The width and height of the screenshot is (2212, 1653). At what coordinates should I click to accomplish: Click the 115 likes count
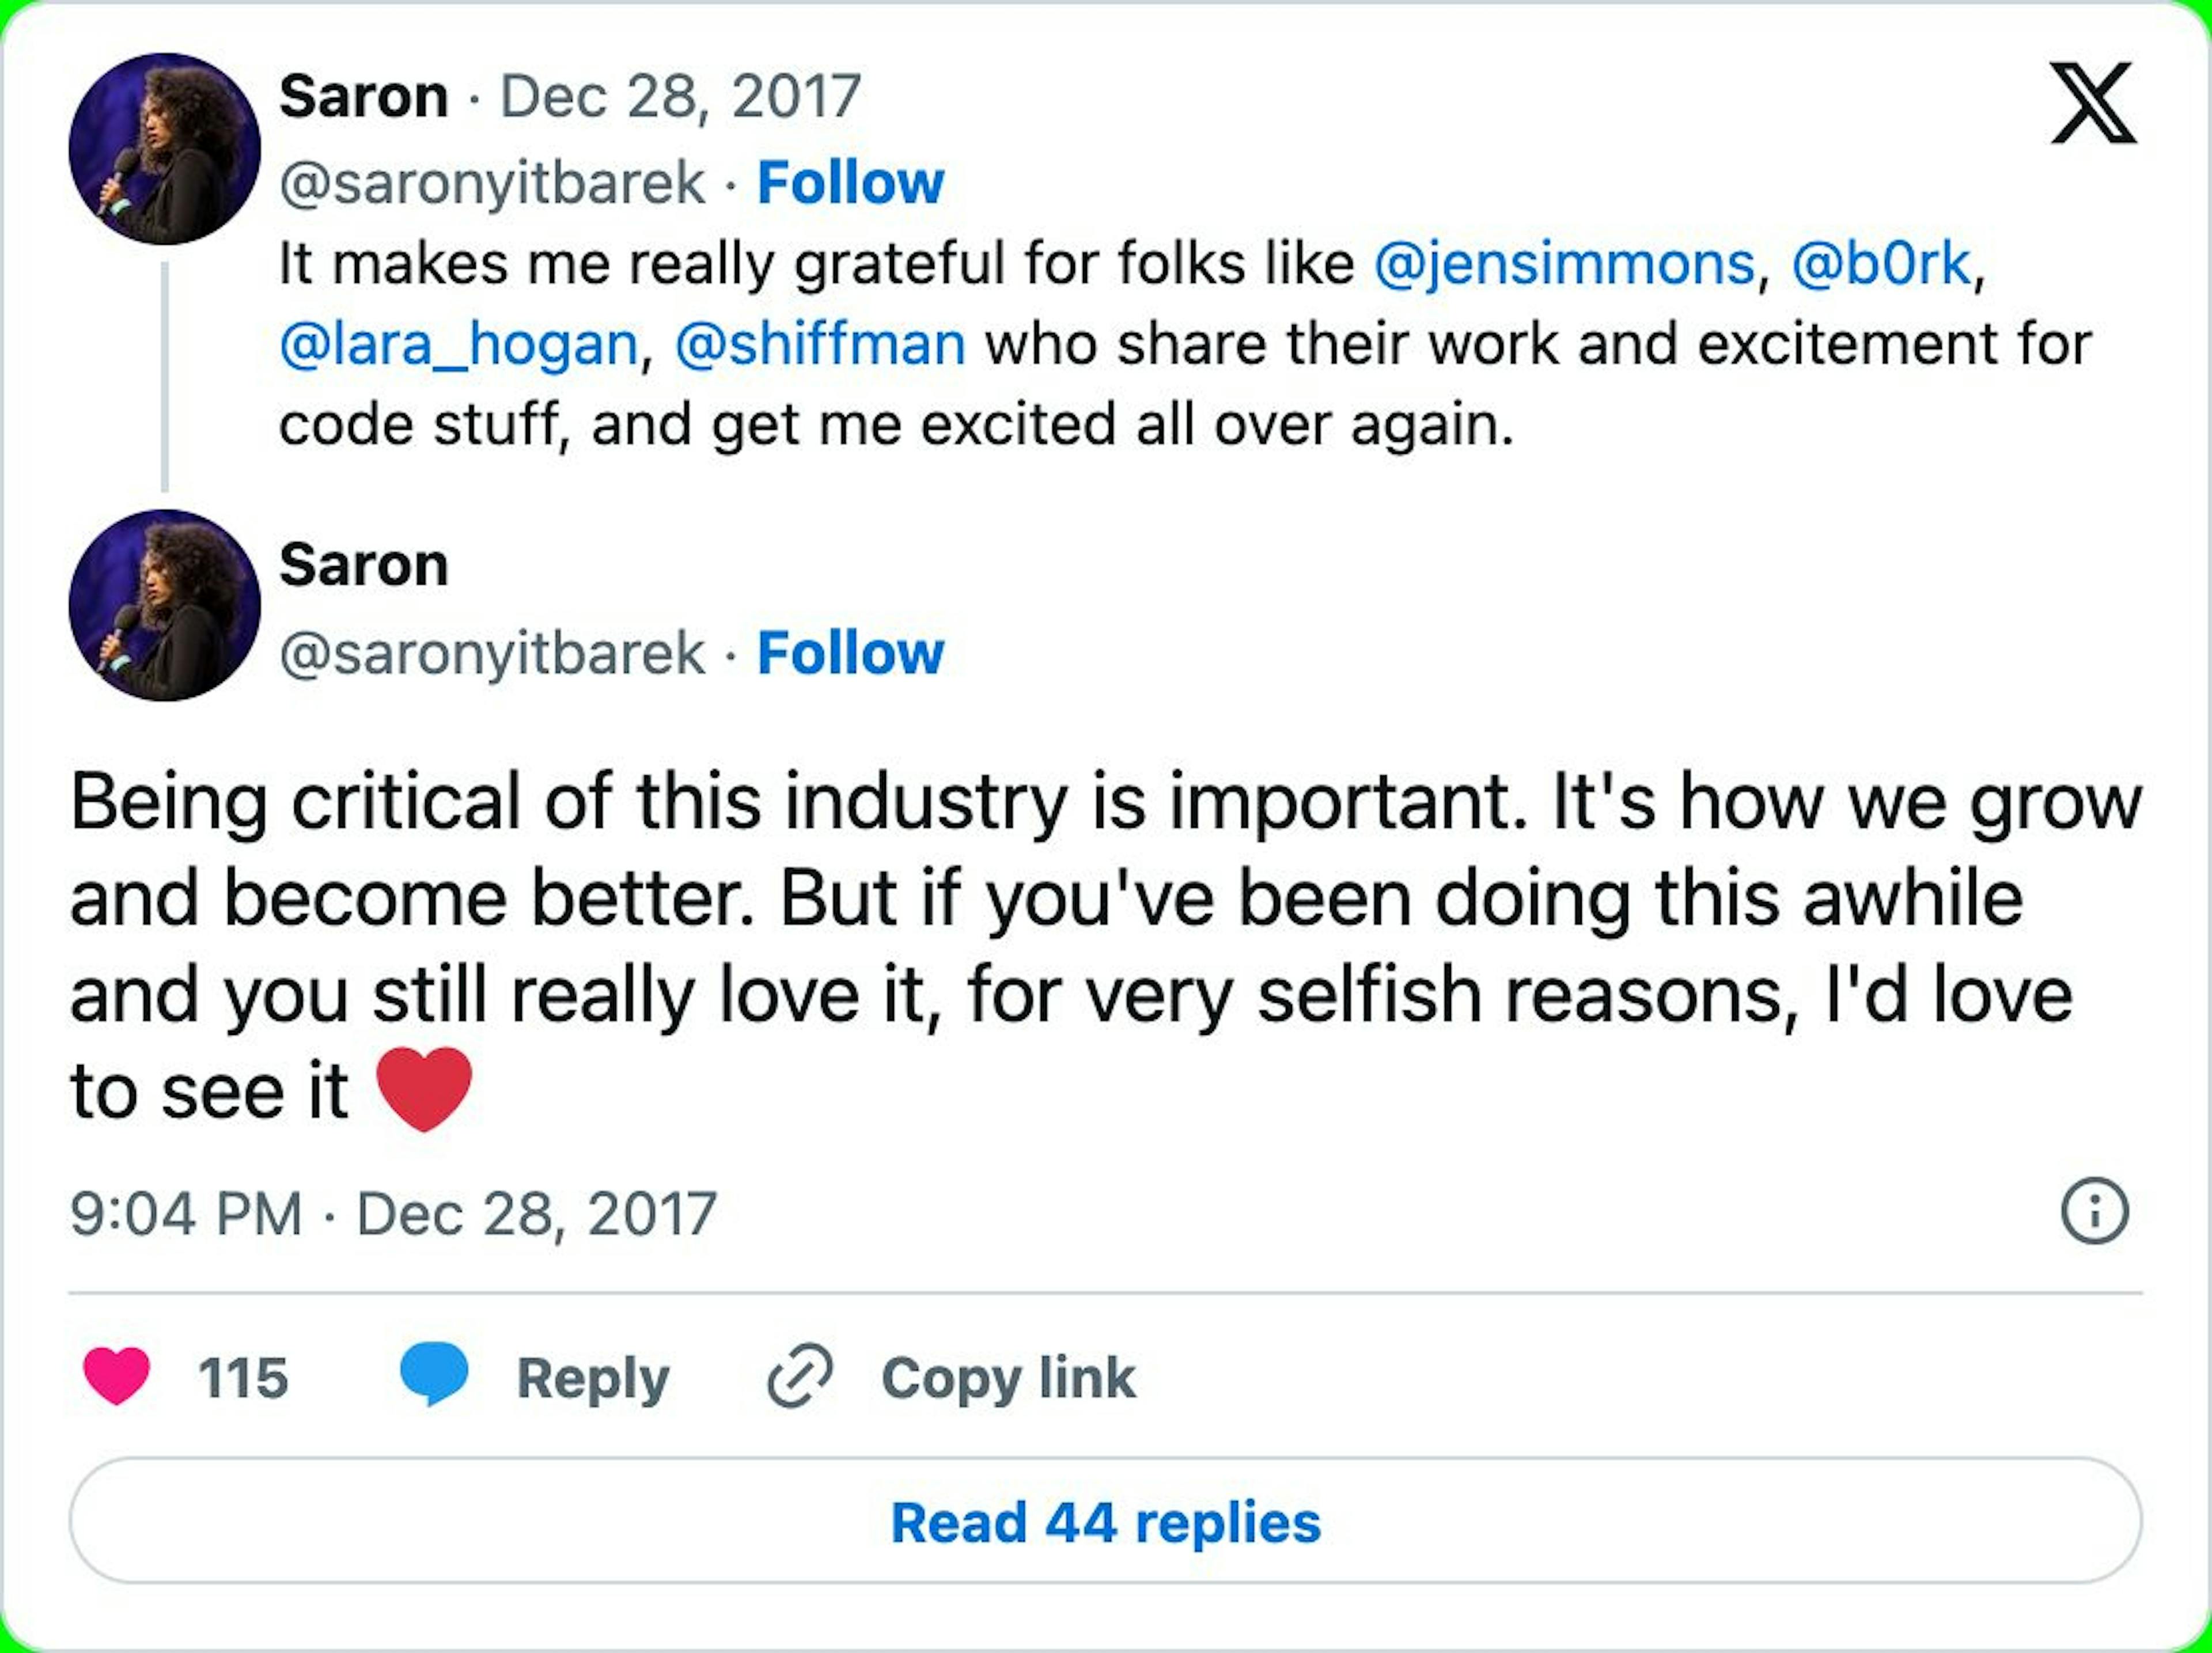pos(243,1378)
